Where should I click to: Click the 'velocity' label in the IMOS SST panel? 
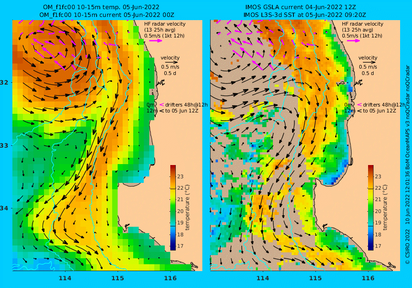pos(368,58)
